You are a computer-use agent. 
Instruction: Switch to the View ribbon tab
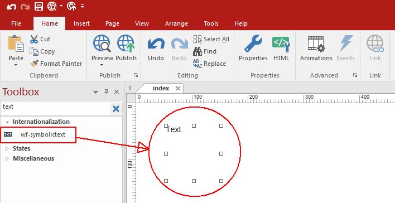click(x=142, y=23)
